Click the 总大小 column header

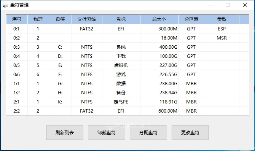[159, 19]
